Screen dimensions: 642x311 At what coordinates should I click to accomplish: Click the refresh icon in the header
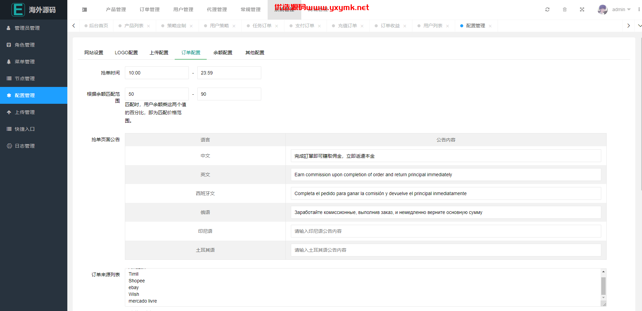(x=547, y=9)
